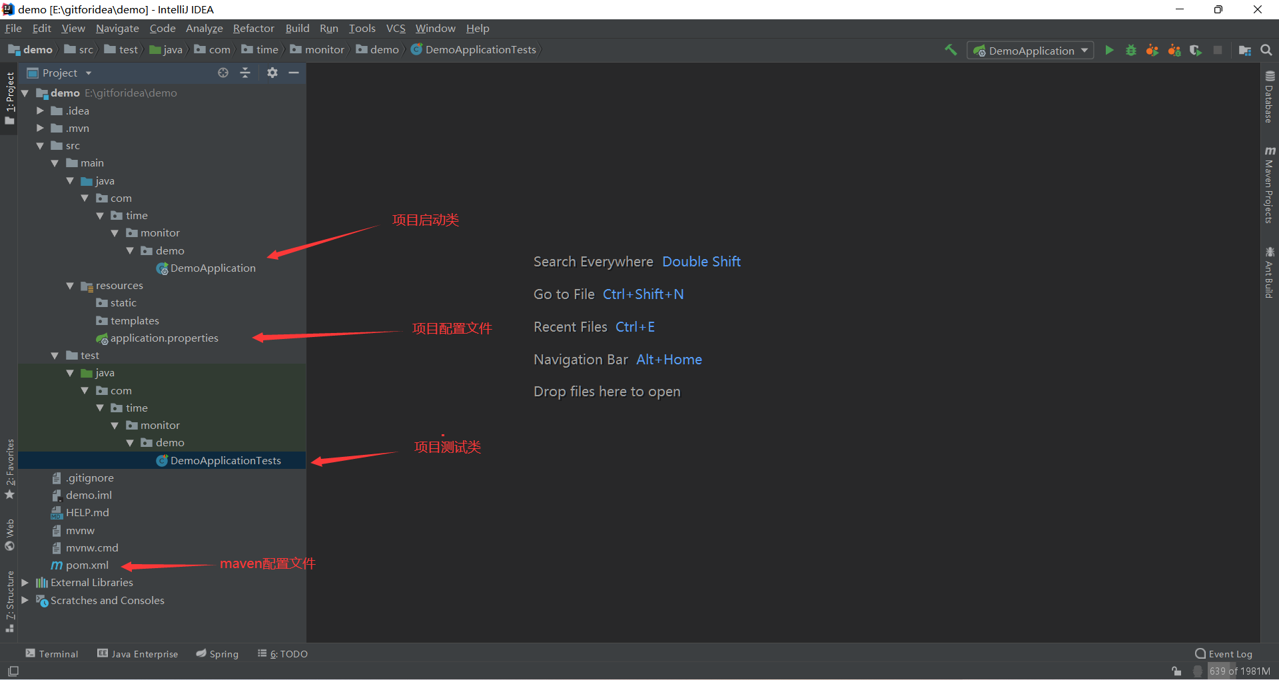Start debugging with the green bug icon
The height and width of the screenshot is (680, 1279).
(1131, 50)
